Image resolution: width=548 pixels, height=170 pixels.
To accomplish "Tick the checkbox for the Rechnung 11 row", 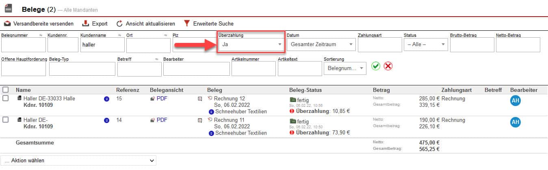I will tap(6, 120).
